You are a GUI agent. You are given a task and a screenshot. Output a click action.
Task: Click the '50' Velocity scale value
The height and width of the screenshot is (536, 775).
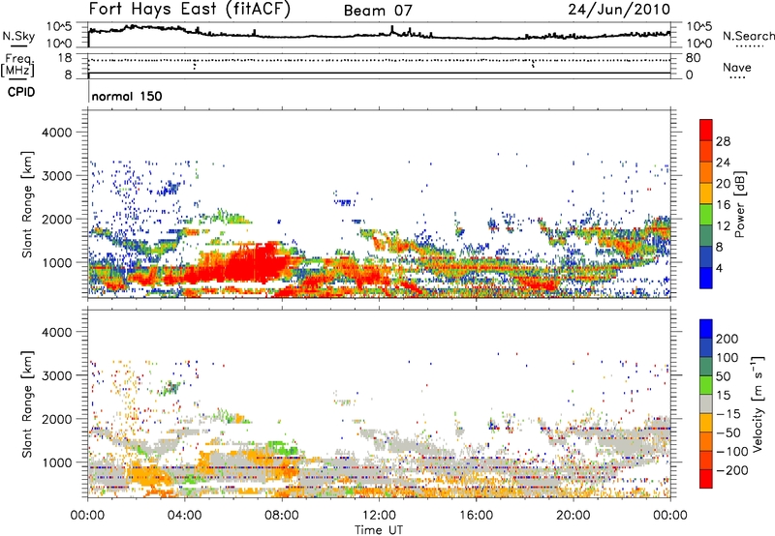pos(723,376)
